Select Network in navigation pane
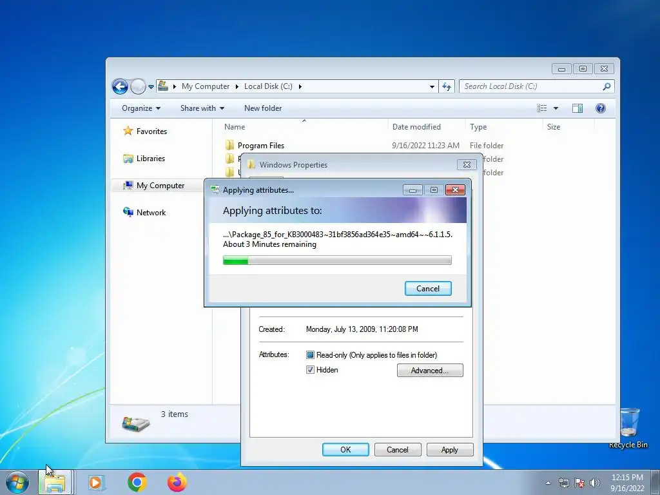The image size is (660, 495). coord(151,213)
